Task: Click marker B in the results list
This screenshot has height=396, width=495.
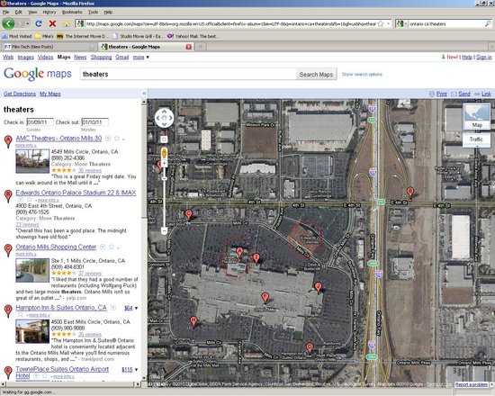Action: pyautogui.click(x=8, y=196)
